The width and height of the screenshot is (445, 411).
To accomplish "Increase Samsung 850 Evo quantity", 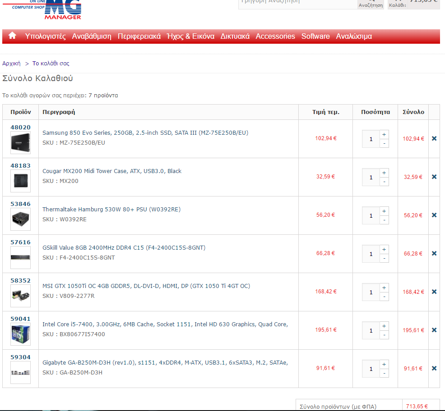I will coord(384,135).
